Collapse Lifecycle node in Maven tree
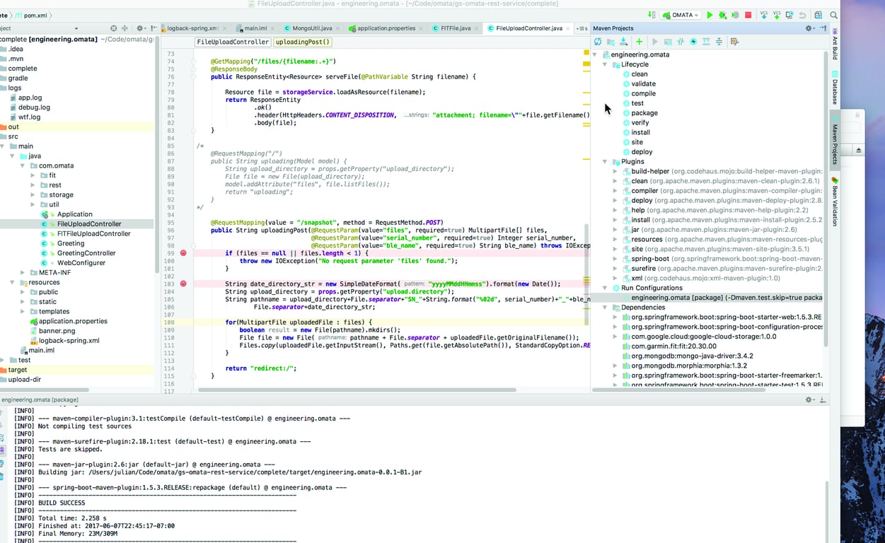Viewport: 885px width, 543px height. (606, 64)
